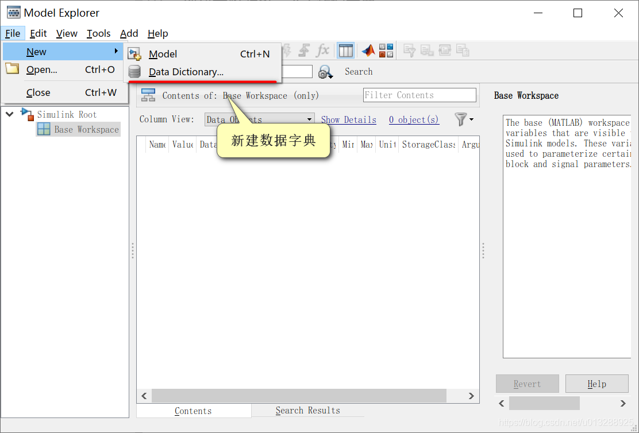Viewport: 639px width, 433px height.
Task: Click the Open folder icon in File menu
Action: [x=12, y=69]
